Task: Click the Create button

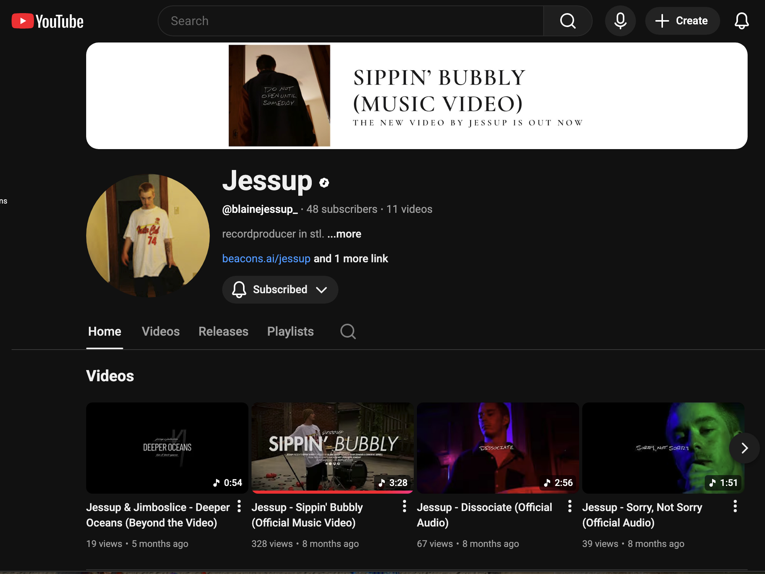Action: tap(682, 21)
